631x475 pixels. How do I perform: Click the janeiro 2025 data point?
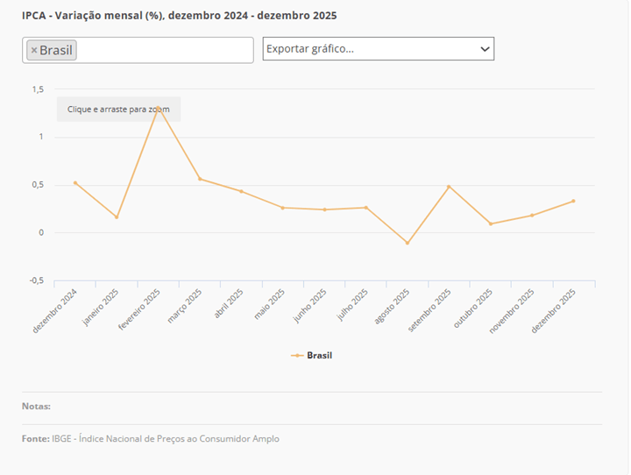coord(117,217)
